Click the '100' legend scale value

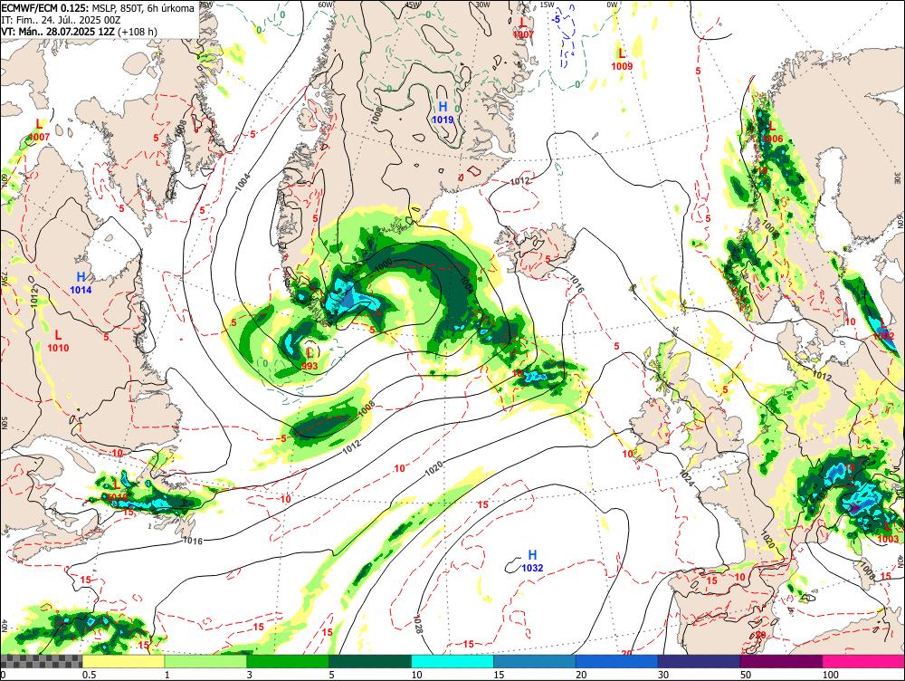tap(831, 675)
